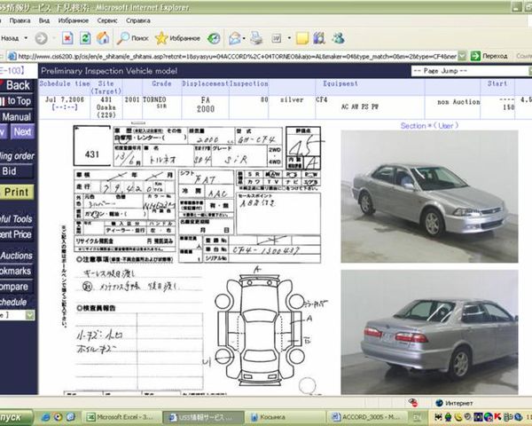Click the 'Section * (User)' link
This screenshot has width=532, height=426.
pyautogui.click(x=429, y=126)
